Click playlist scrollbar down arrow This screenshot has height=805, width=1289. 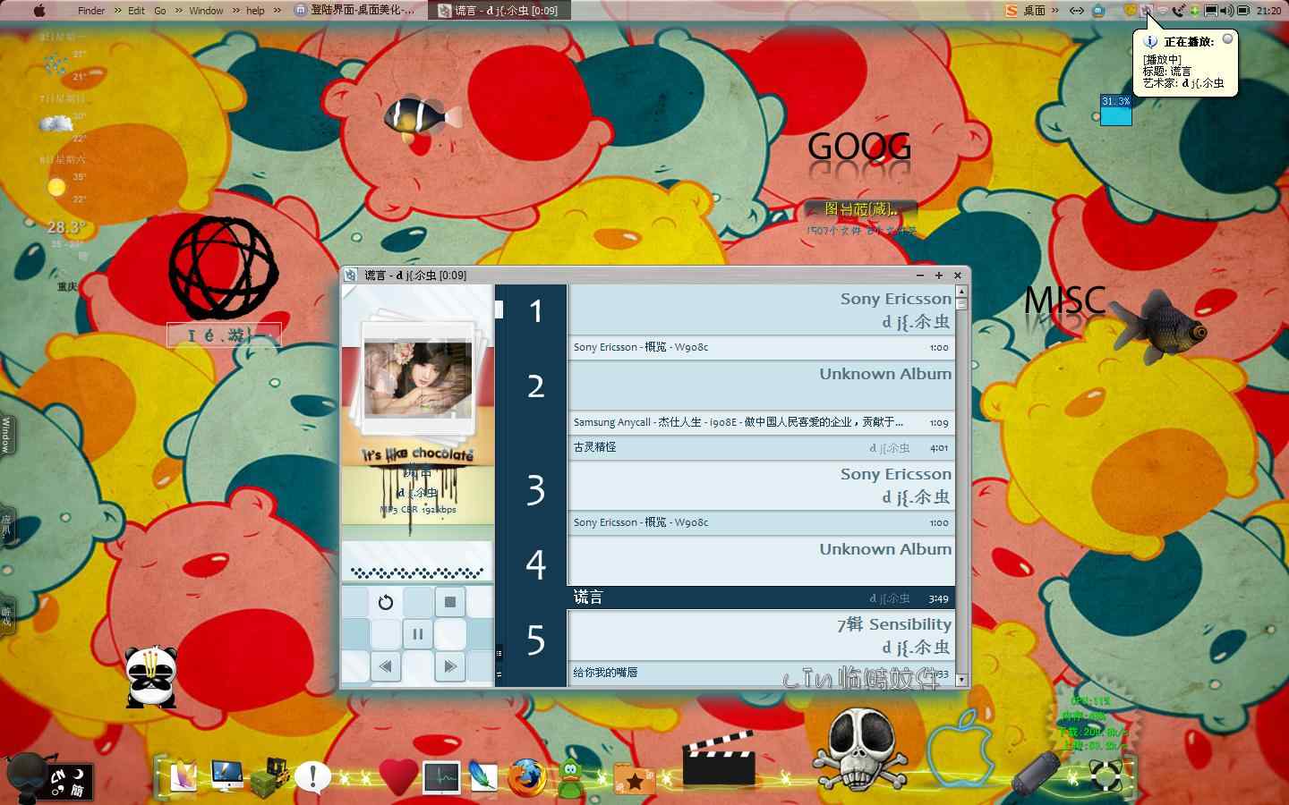click(x=961, y=680)
